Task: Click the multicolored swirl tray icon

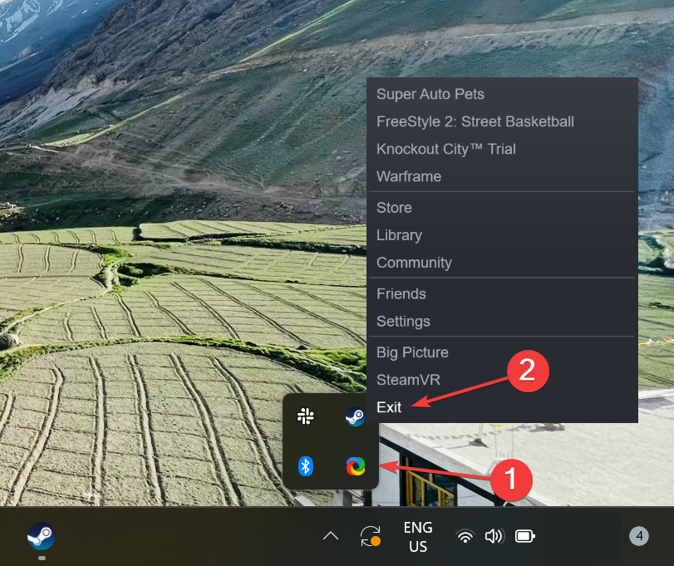Action: click(356, 466)
